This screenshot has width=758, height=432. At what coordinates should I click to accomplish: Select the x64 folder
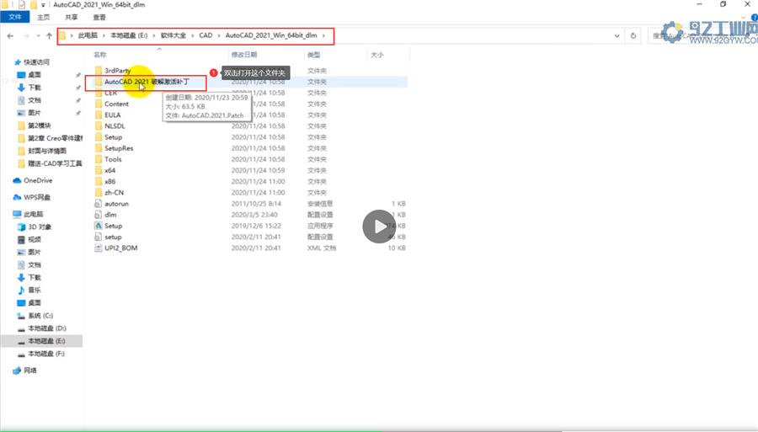109,171
